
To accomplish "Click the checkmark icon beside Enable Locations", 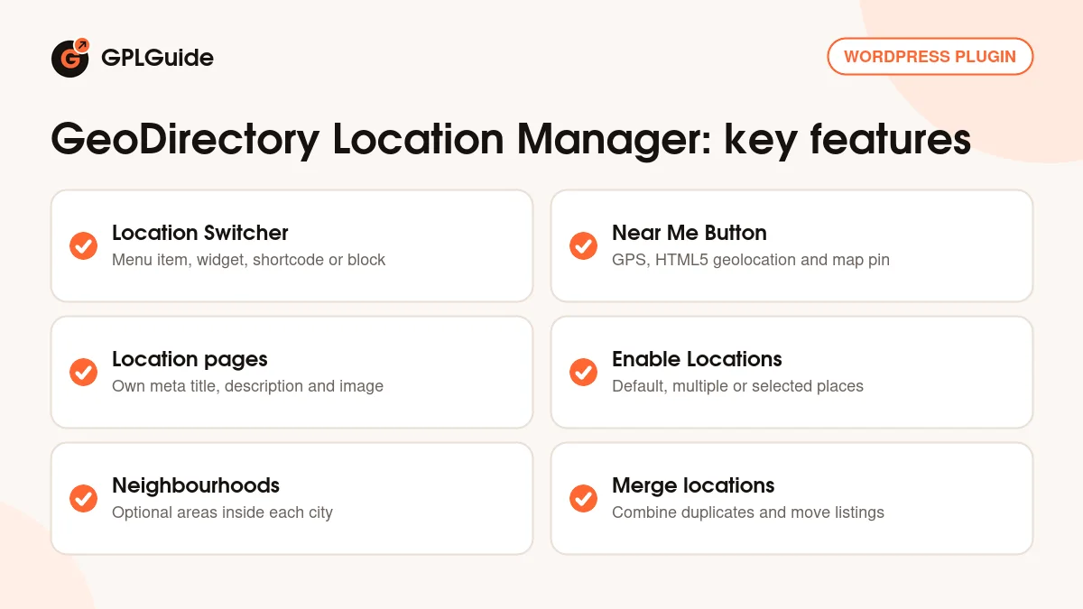I will [x=583, y=372].
